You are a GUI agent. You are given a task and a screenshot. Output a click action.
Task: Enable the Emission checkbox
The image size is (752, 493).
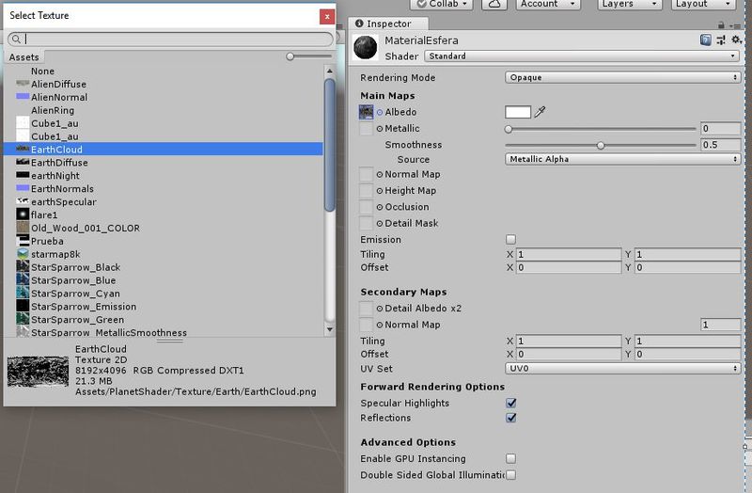[x=510, y=239]
